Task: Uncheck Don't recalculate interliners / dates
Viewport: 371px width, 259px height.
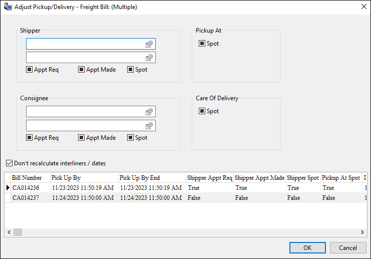Action: [9, 163]
